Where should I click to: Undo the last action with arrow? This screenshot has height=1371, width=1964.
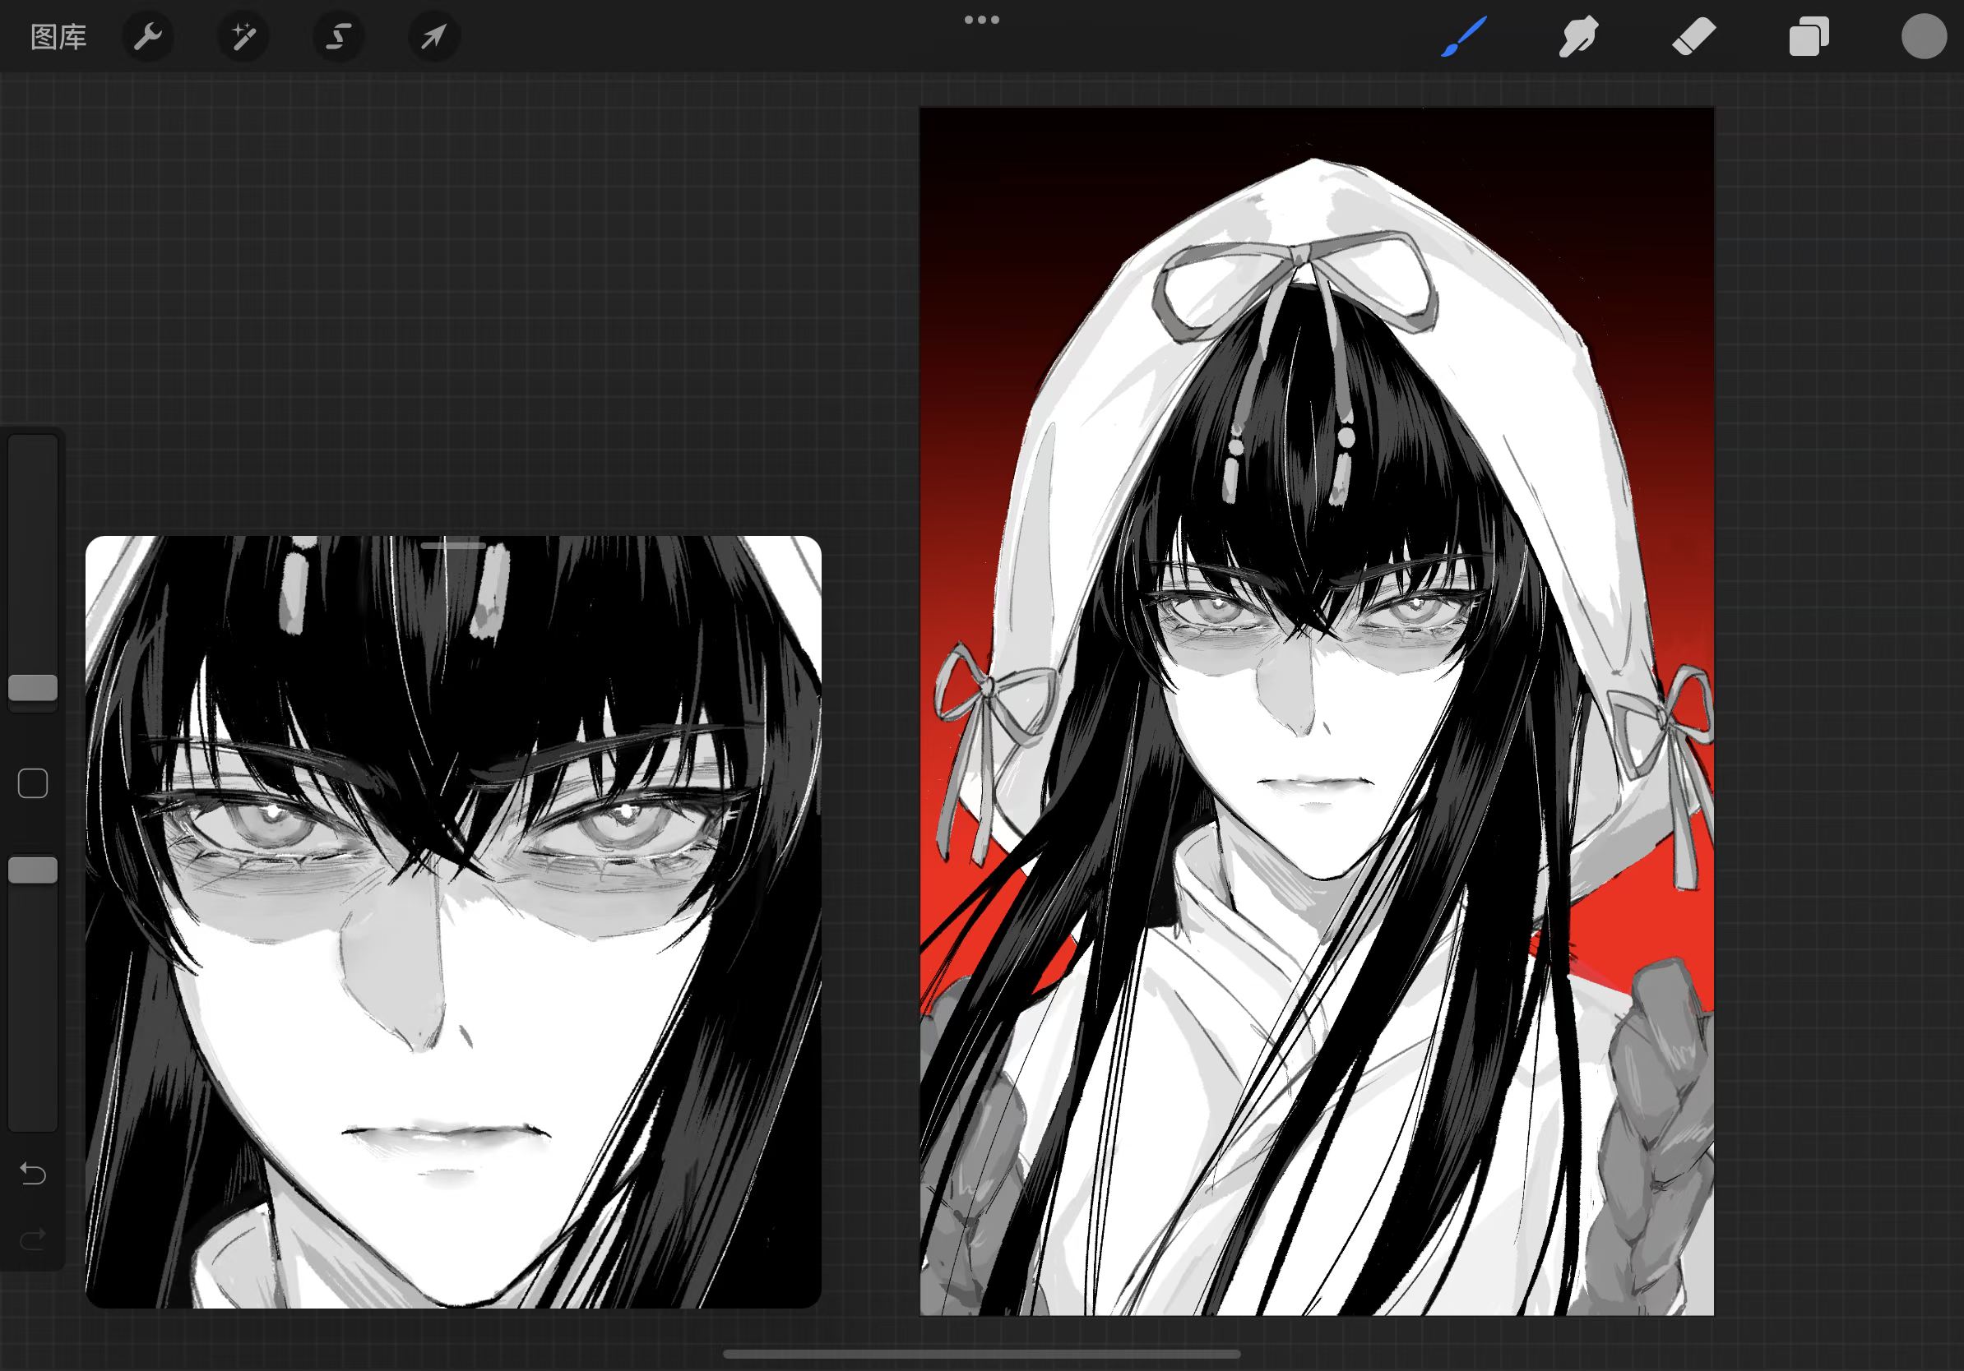tap(33, 1174)
